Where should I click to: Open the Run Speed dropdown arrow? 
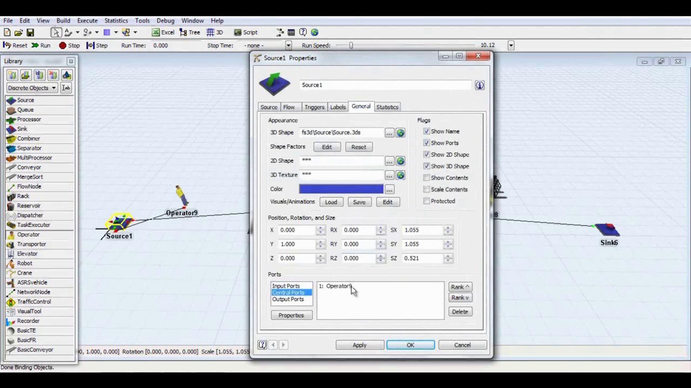(511, 45)
